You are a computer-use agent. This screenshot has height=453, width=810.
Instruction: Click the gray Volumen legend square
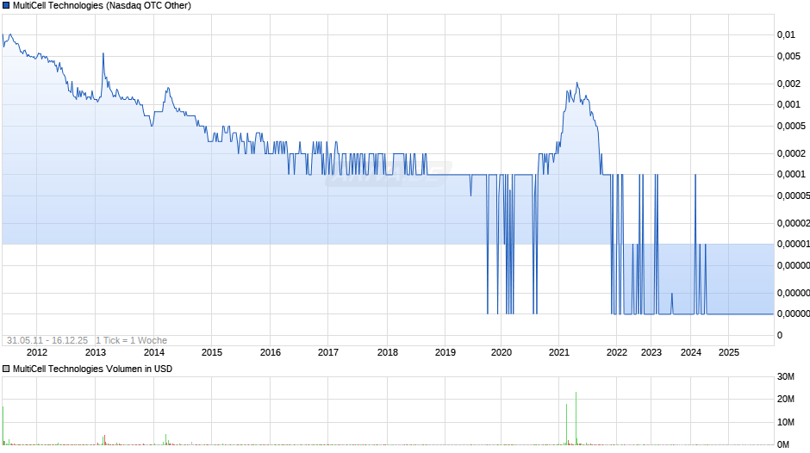pyautogui.click(x=6, y=369)
